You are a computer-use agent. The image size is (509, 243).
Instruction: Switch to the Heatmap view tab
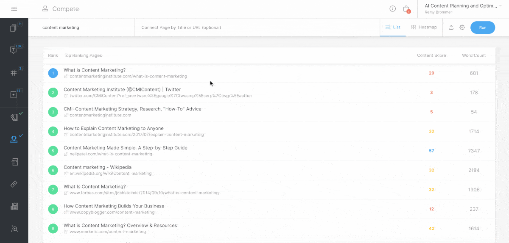tap(424, 27)
